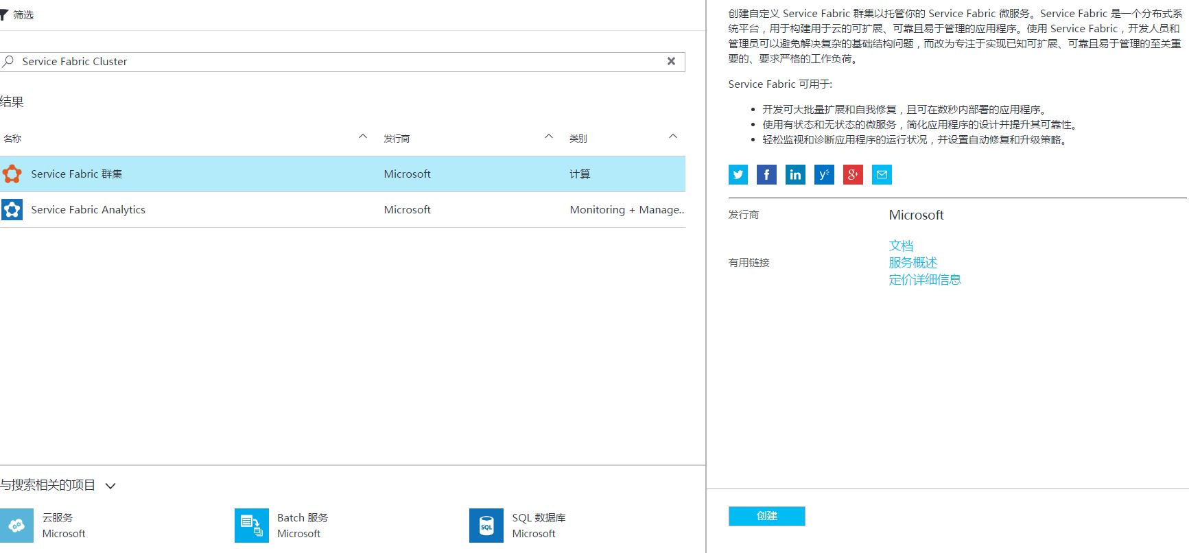The image size is (1189, 553).
Task: Share on LinkedIn icon
Action: pyautogui.click(x=795, y=175)
